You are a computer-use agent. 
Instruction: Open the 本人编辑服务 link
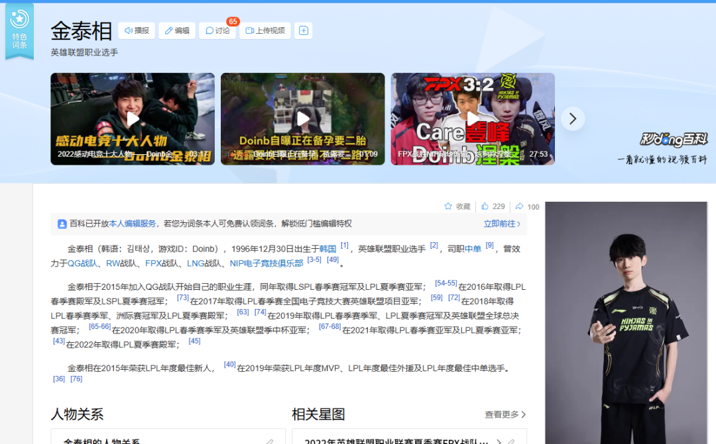pos(133,224)
